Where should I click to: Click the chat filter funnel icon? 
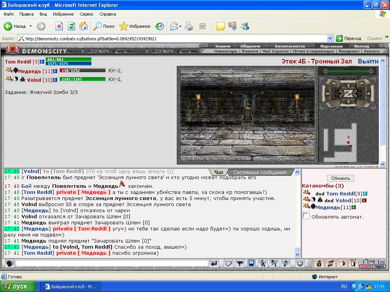coord(240,263)
